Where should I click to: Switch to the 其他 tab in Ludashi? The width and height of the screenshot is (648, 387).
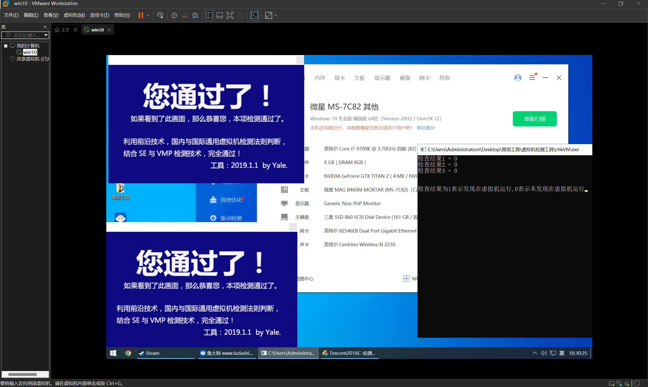coord(444,78)
